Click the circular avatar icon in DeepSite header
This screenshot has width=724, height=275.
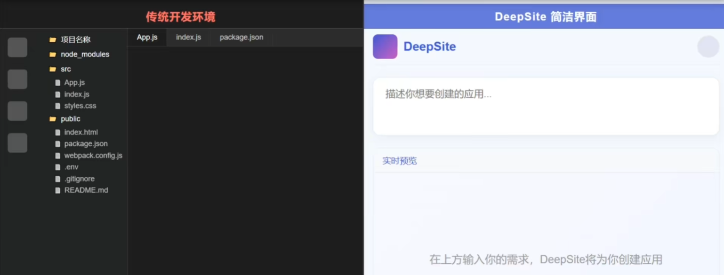[708, 47]
